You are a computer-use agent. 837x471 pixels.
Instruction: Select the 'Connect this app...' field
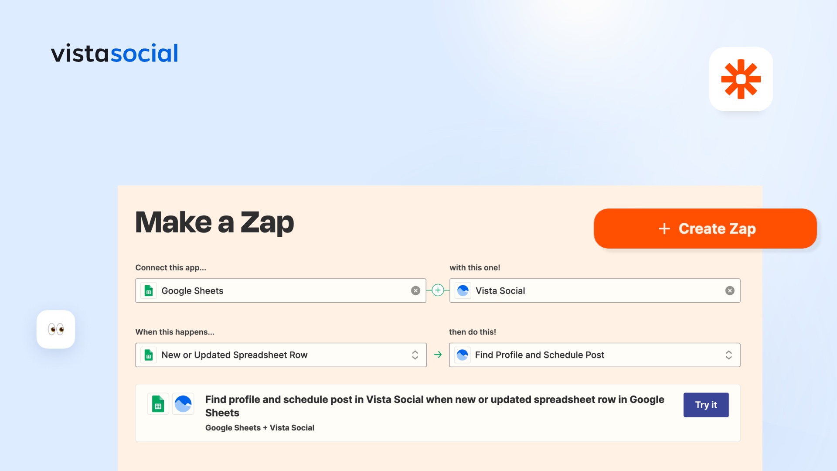[280, 290]
